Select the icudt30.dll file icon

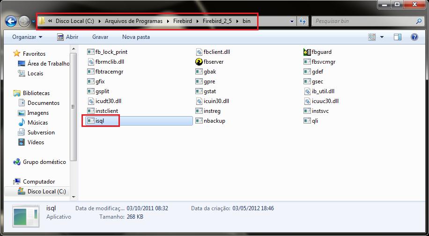pos(90,101)
